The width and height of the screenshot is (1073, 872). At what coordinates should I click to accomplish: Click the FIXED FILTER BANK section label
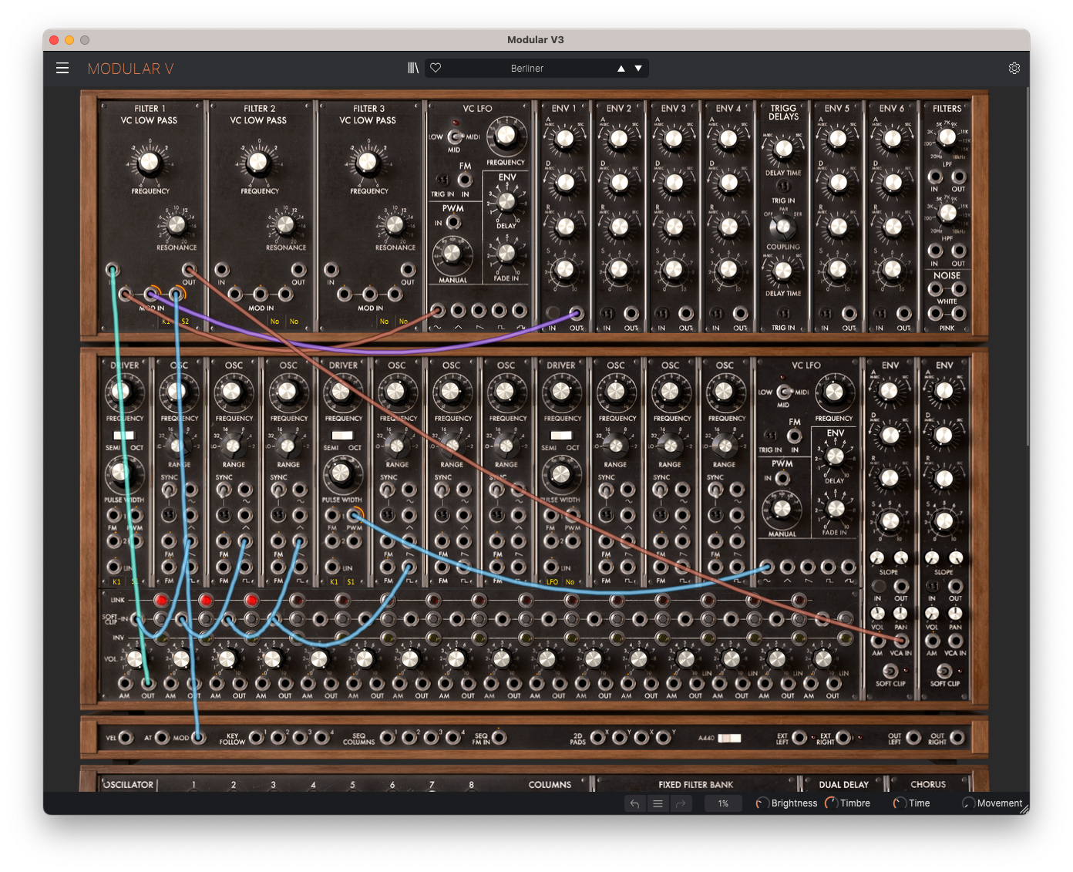click(x=696, y=785)
